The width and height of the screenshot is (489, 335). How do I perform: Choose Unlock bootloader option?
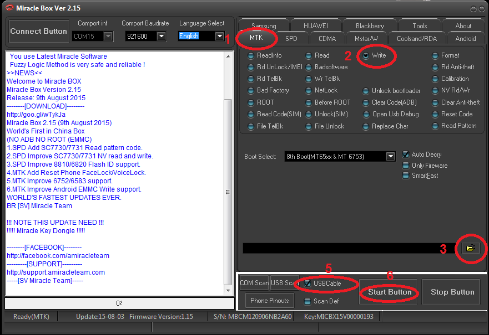392,91
